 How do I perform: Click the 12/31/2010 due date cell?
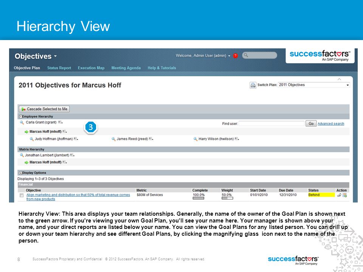click(288, 195)
